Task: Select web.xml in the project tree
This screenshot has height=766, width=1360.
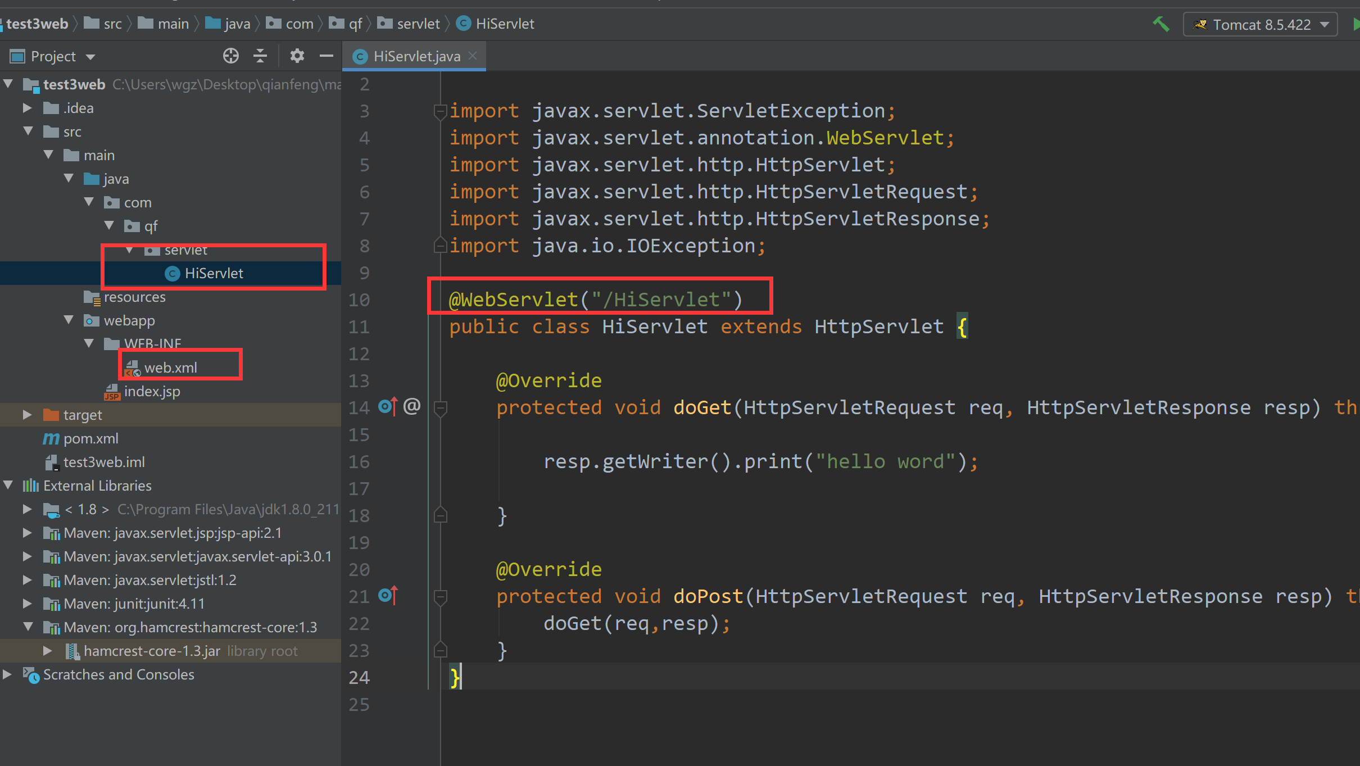Action: pos(170,368)
